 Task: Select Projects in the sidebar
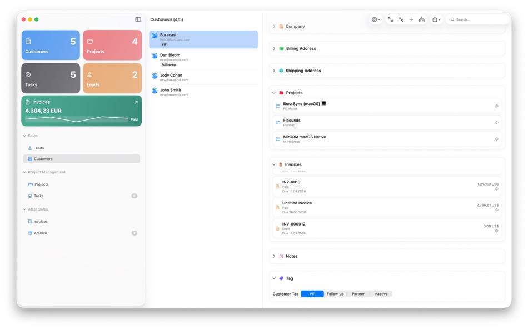coord(81,184)
